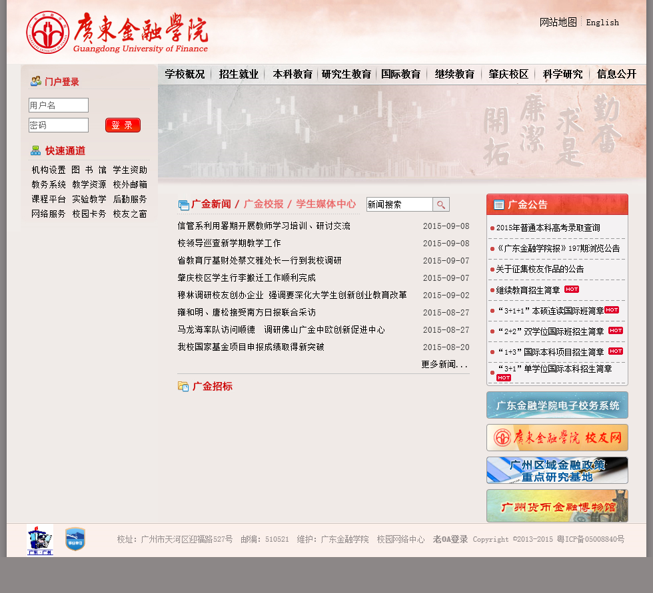Image resolution: width=653 pixels, height=593 pixels.
Task: Open the 科学研究 menu
Action: click(x=562, y=75)
